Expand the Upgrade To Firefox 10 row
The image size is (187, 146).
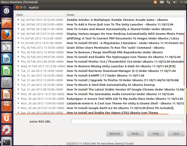[18, 80]
